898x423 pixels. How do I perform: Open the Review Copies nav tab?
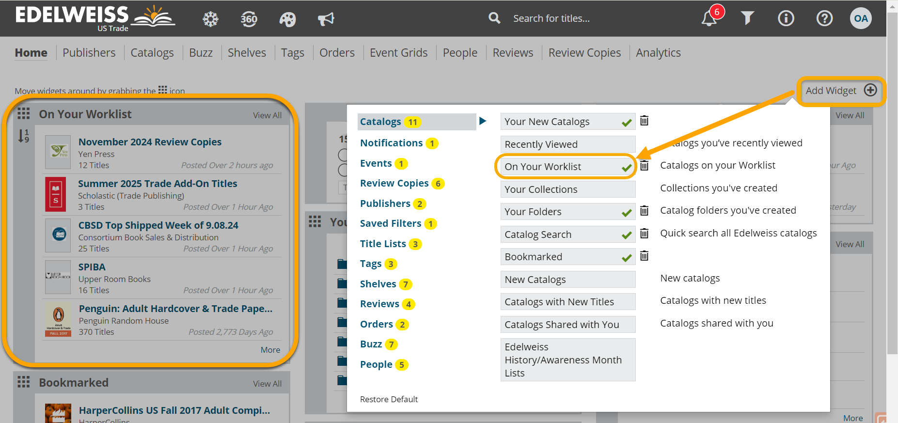584,52
